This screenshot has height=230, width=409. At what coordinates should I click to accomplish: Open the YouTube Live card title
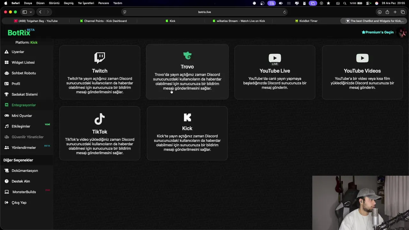[275, 71]
